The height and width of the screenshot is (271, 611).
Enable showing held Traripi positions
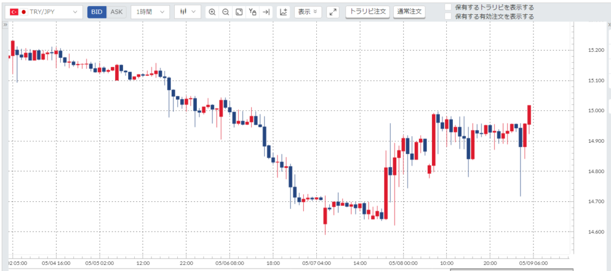449,7
